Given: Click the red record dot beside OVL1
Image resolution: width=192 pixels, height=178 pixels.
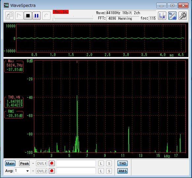Looking at the screenshot, I should [52, 163].
